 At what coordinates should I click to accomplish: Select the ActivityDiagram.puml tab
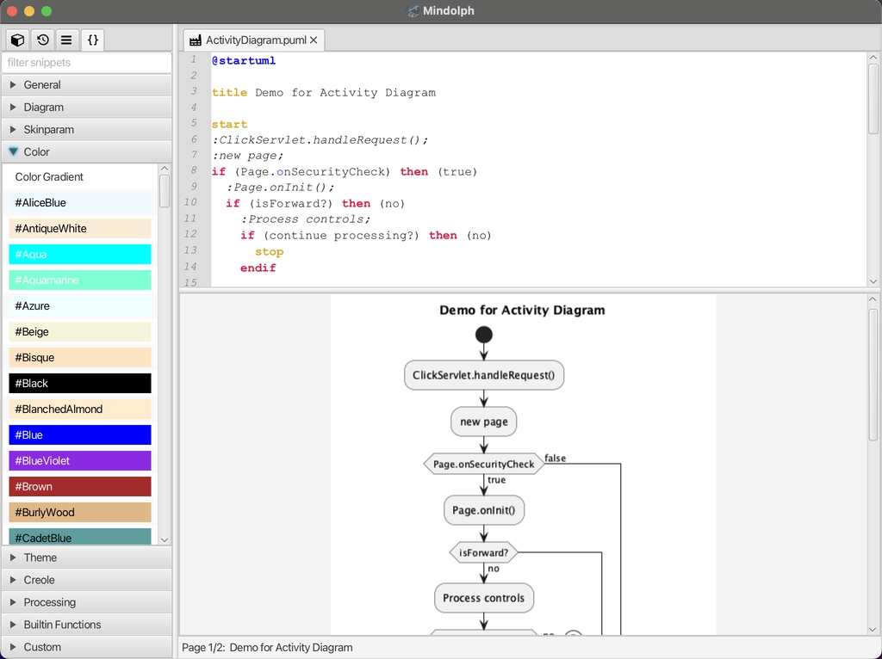[x=256, y=40]
